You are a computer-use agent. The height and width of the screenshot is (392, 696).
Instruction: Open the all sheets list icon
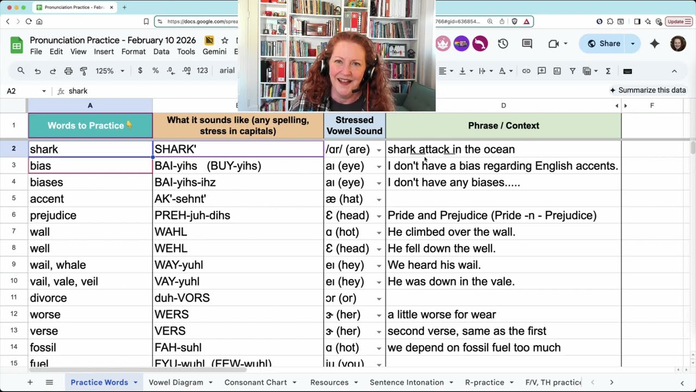(x=49, y=382)
